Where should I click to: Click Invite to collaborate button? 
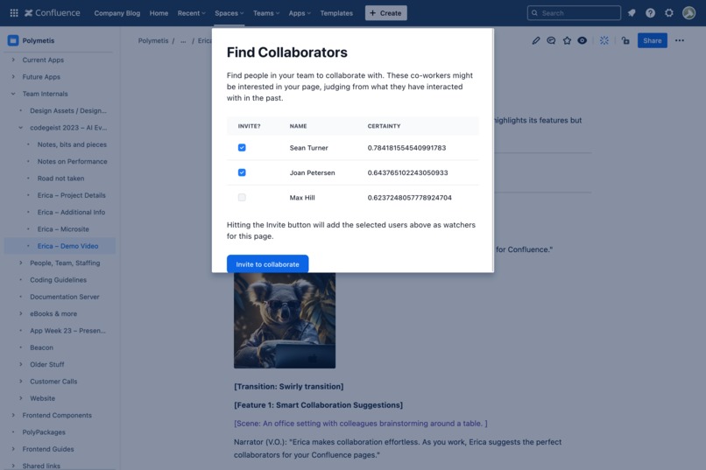point(267,264)
